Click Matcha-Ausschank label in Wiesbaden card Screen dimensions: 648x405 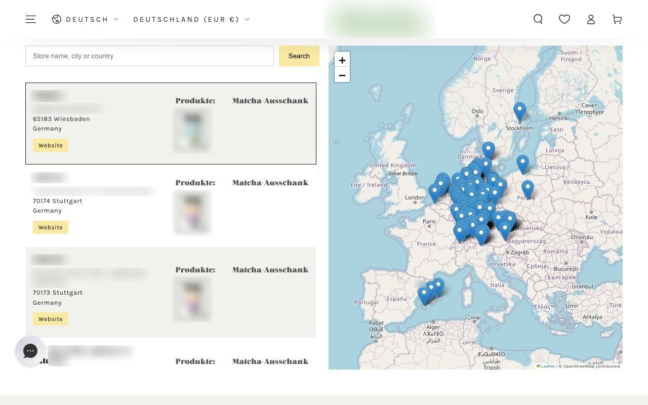pos(270,101)
